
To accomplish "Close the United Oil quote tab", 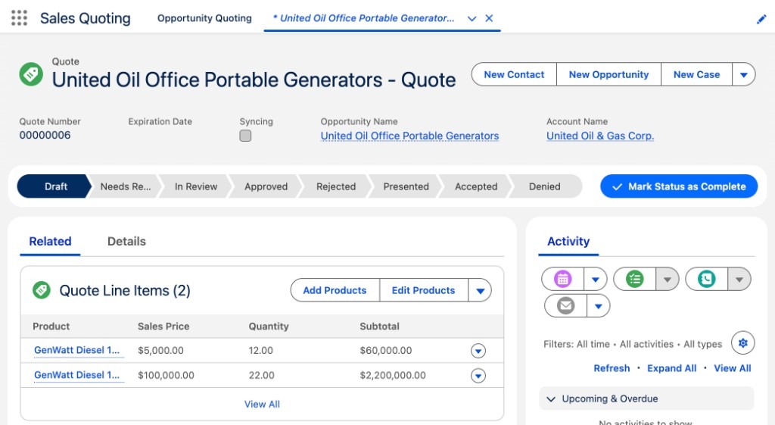I will [x=489, y=18].
